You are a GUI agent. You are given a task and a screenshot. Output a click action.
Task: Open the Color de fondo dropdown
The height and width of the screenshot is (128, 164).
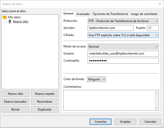[x=96, y=79]
